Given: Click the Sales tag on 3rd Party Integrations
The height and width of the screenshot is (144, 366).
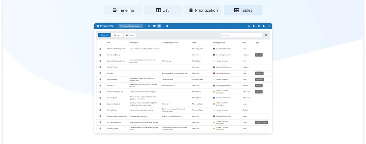Looking at the screenshot, I should click(x=258, y=122).
